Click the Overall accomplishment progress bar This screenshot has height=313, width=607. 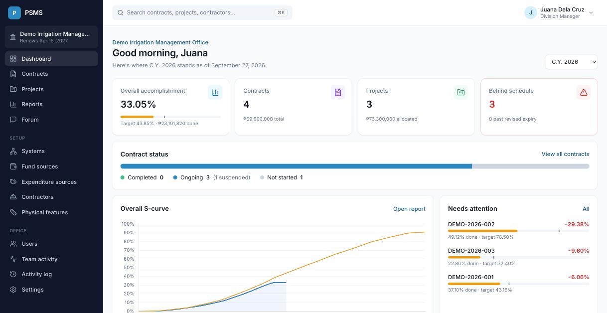(x=170, y=117)
